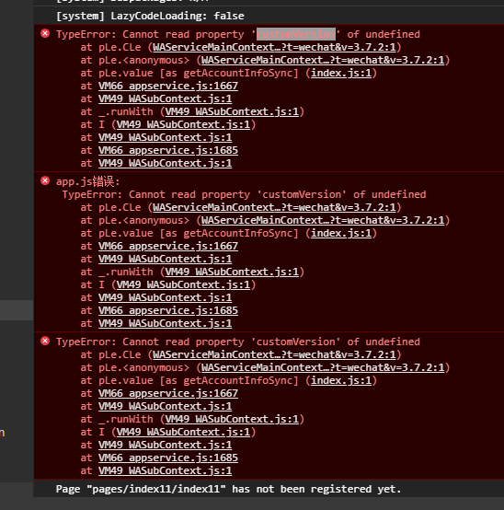Open _.runWith WASubContext.js:1 link in topmost error
This screenshot has width=504, height=510.
pyautogui.click(x=232, y=111)
